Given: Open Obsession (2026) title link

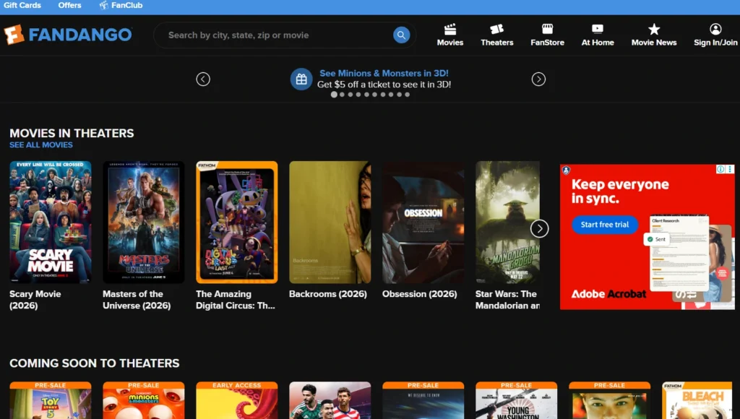Looking at the screenshot, I should pyautogui.click(x=420, y=294).
